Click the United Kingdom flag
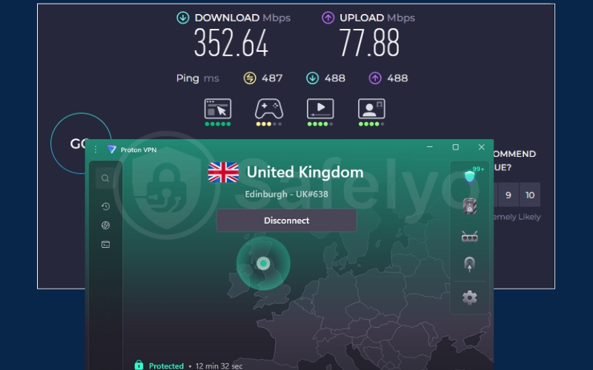The image size is (593, 370). point(223,172)
